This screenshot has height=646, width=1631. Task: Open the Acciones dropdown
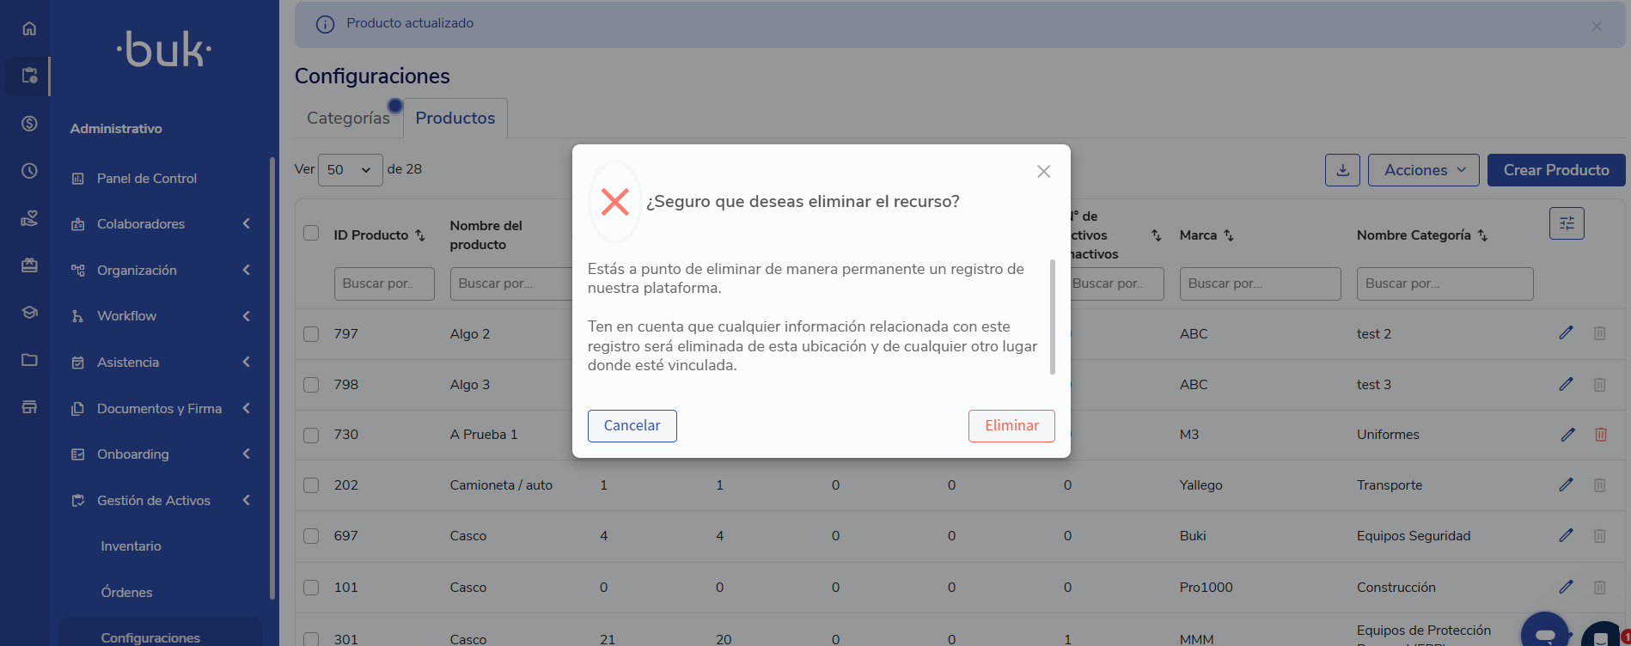(1423, 170)
